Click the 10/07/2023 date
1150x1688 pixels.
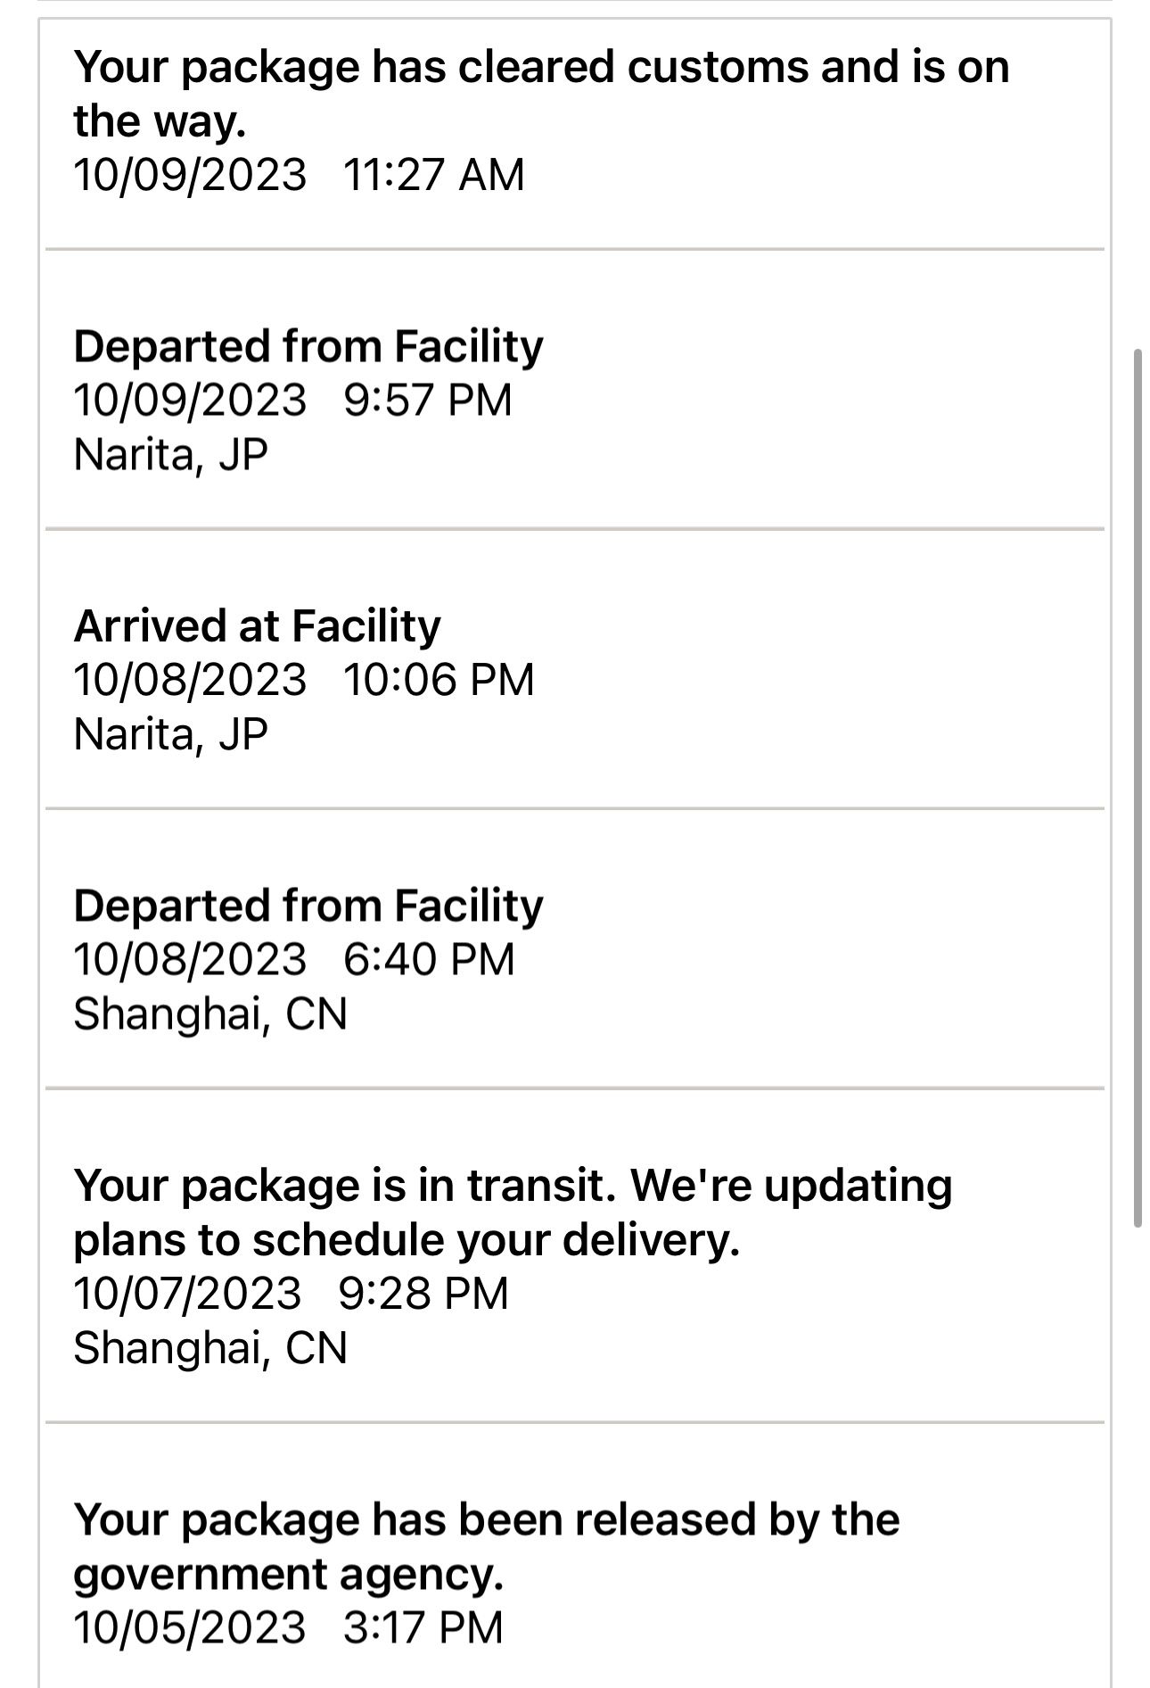[188, 1294]
